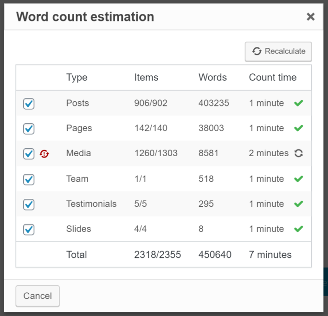Click the 8581 words value
Screen dimensions: 328x316
208,153
